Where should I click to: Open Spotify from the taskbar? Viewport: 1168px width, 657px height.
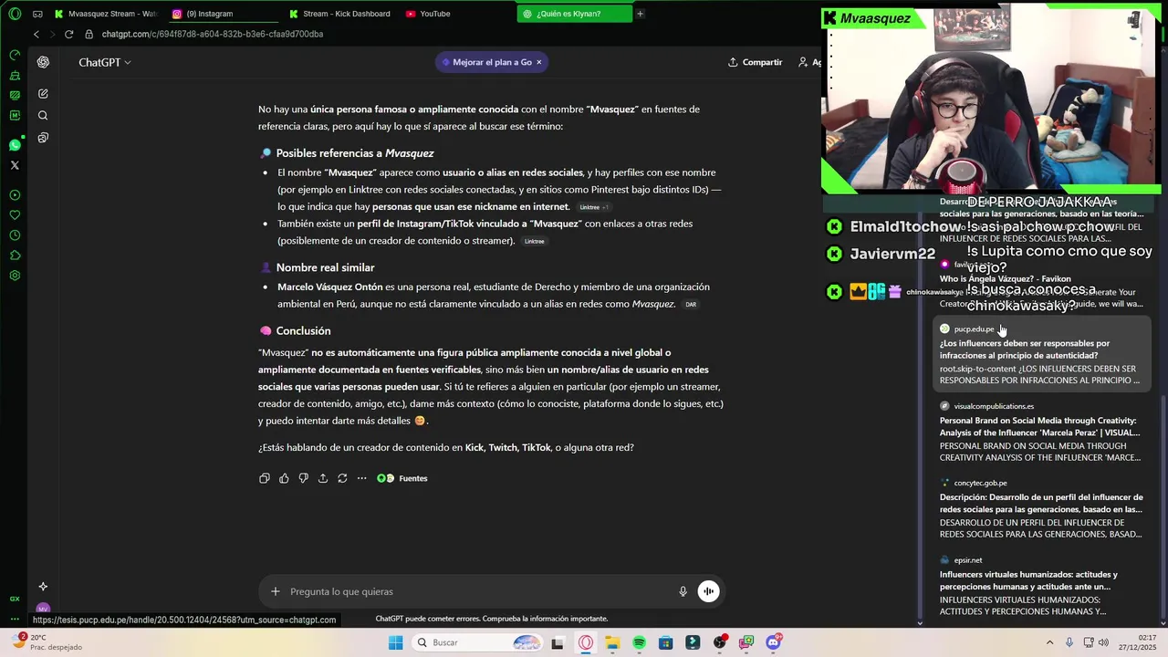(639, 642)
